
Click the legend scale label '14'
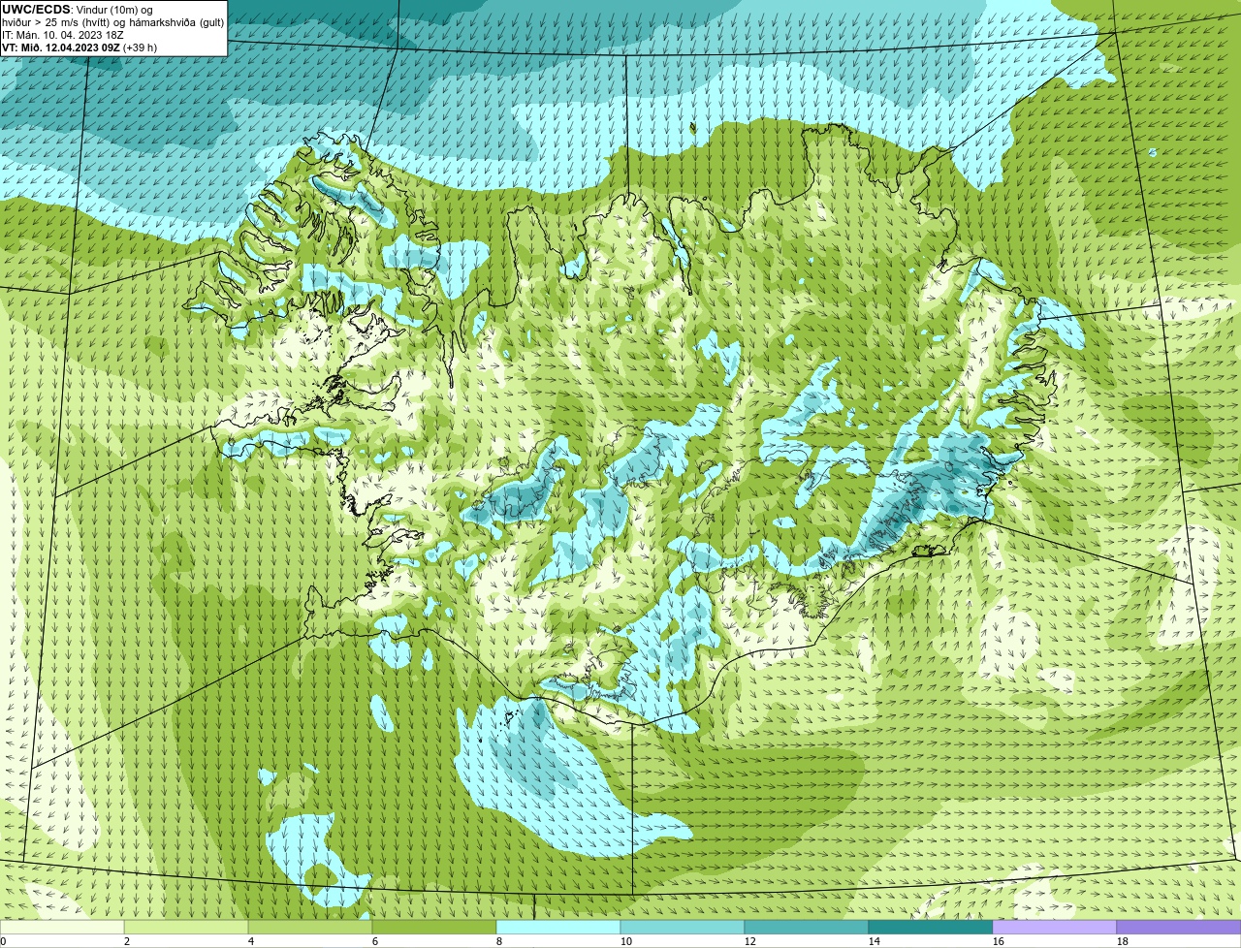pyautogui.click(x=875, y=941)
